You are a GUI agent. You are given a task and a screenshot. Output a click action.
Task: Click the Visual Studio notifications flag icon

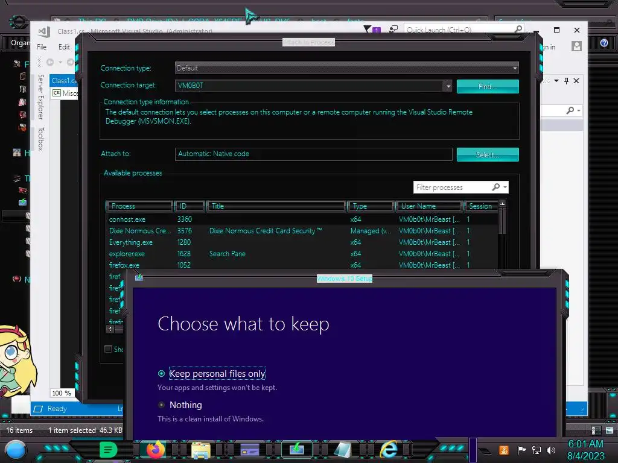coord(368,29)
